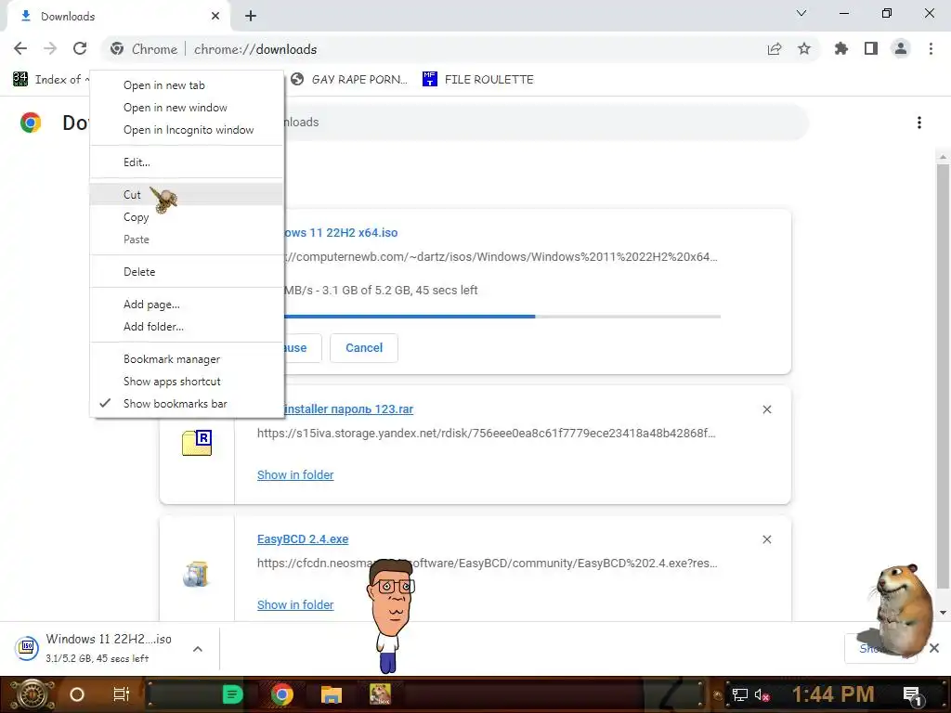This screenshot has width=951, height=713.
Task: Choose Add folder... option
Action: [x=186, y=327]
